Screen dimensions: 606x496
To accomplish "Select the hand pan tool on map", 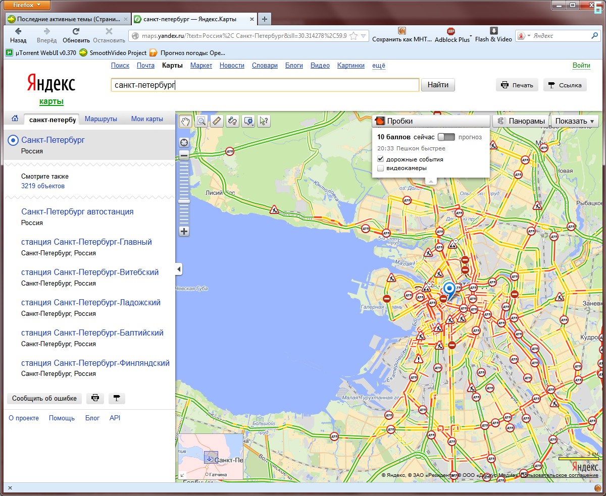I will pyautogui.click(x=186, y=121).
